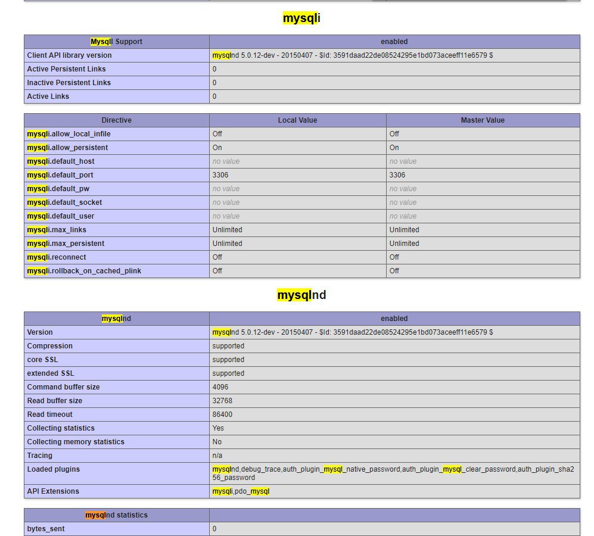Screen dimensions: 594x536
Task: Click the mysqli,pdo_mysql extensions value
Action: coord(241,491)
